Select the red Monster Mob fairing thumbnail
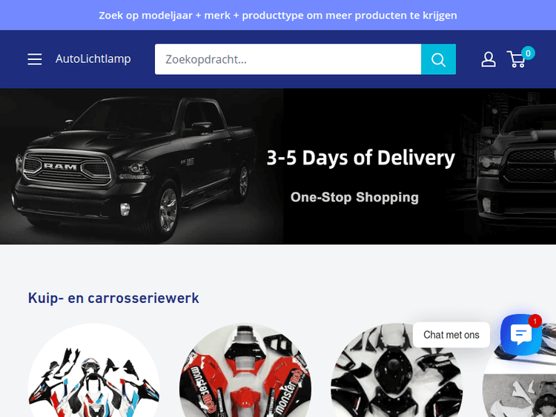556x417 pixels. point(245,370)
